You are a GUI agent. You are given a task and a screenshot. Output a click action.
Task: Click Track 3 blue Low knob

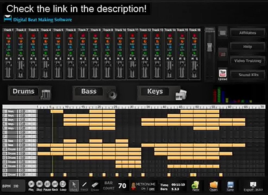pos(33,47)
